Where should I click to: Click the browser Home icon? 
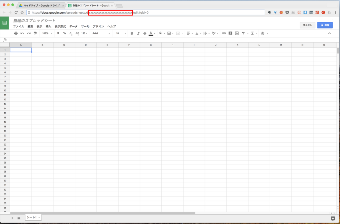pos(22,13)
